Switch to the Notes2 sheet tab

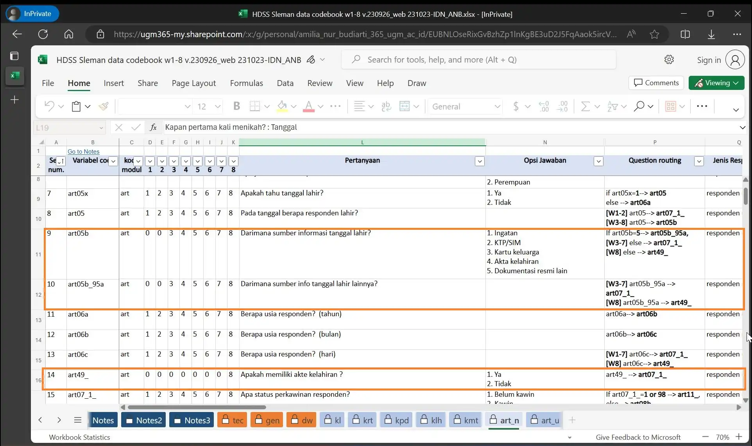[143, 420]
